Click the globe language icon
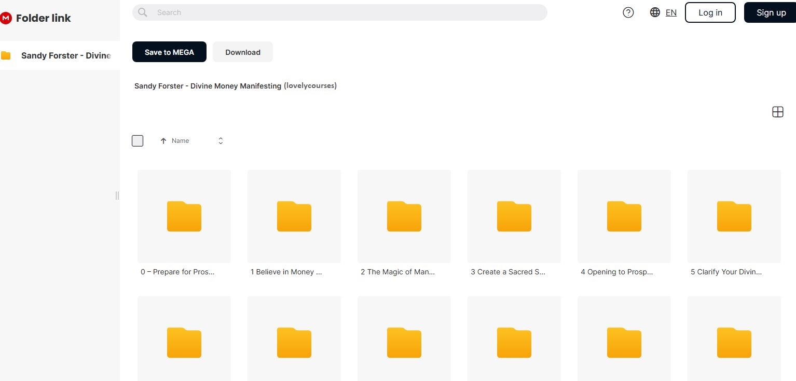 pos(655,12)
